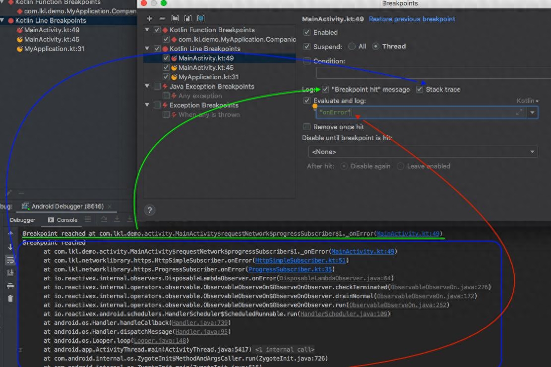Viewport: 551px width, 367px height.
Task: Open help with the question mark button
Action: point(150,210)
